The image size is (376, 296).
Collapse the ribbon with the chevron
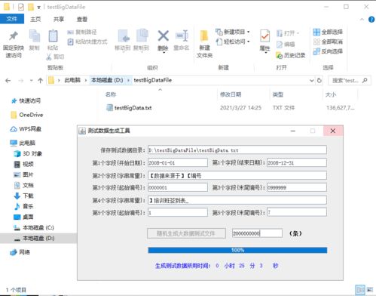point(362,20)
